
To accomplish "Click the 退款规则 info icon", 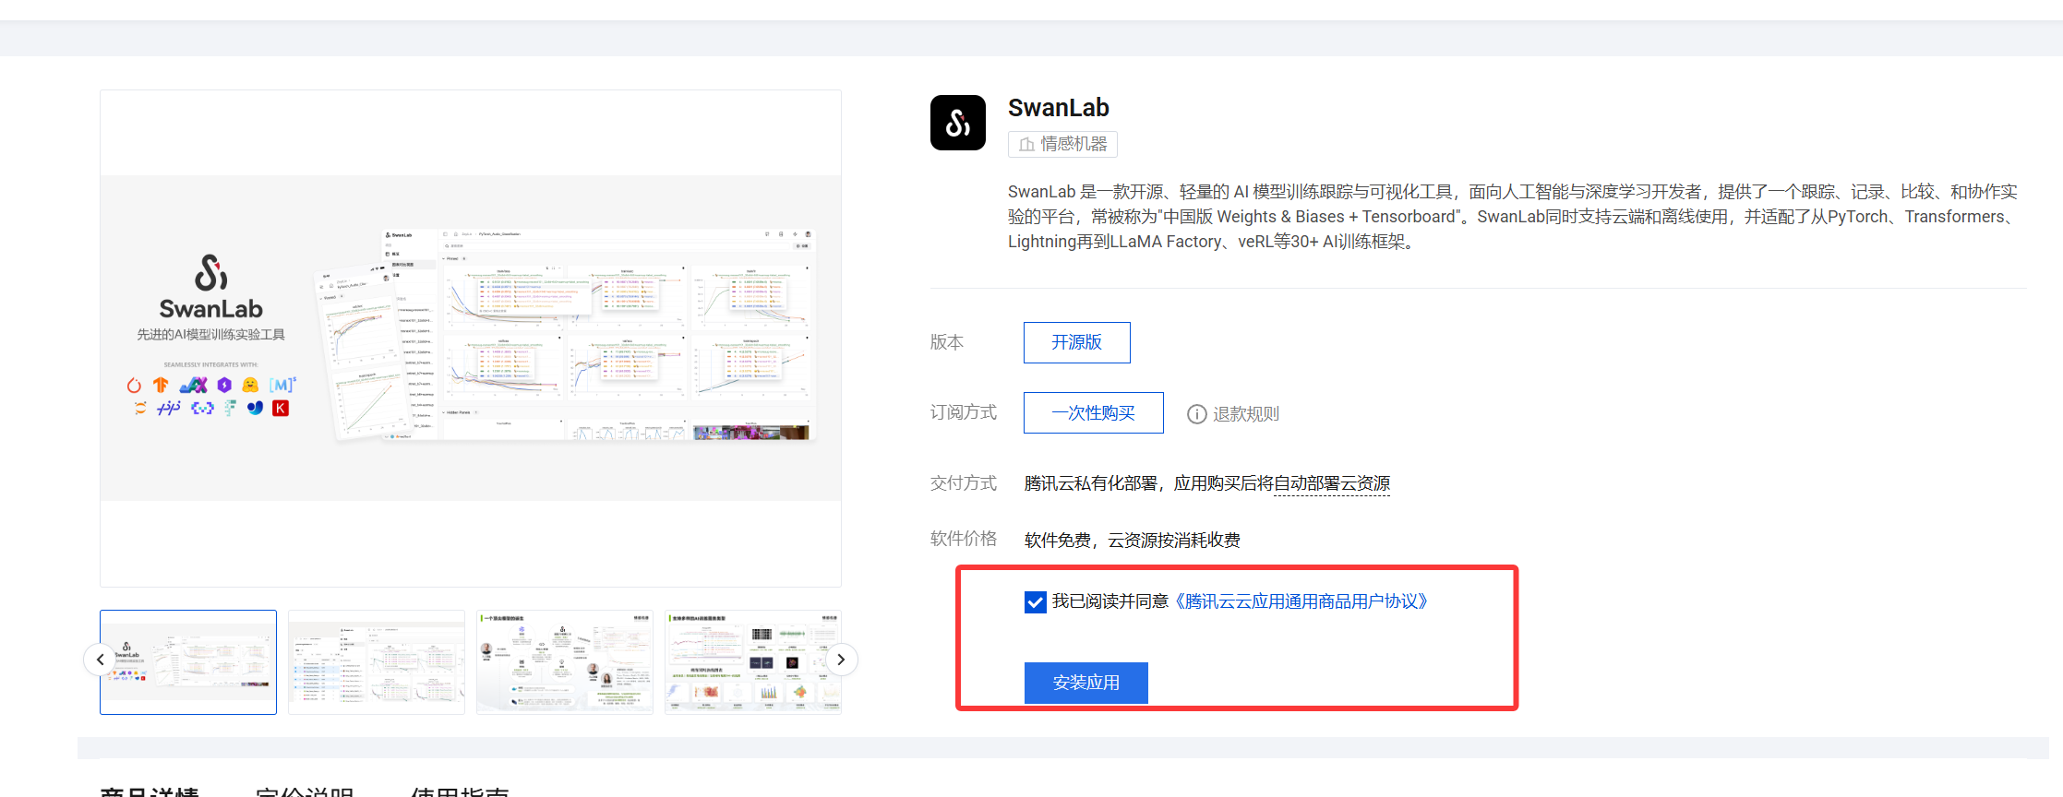I will coord(1196,414).
